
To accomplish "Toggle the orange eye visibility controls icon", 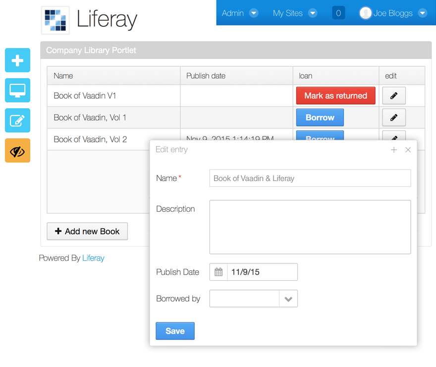I will click(17, 151).
